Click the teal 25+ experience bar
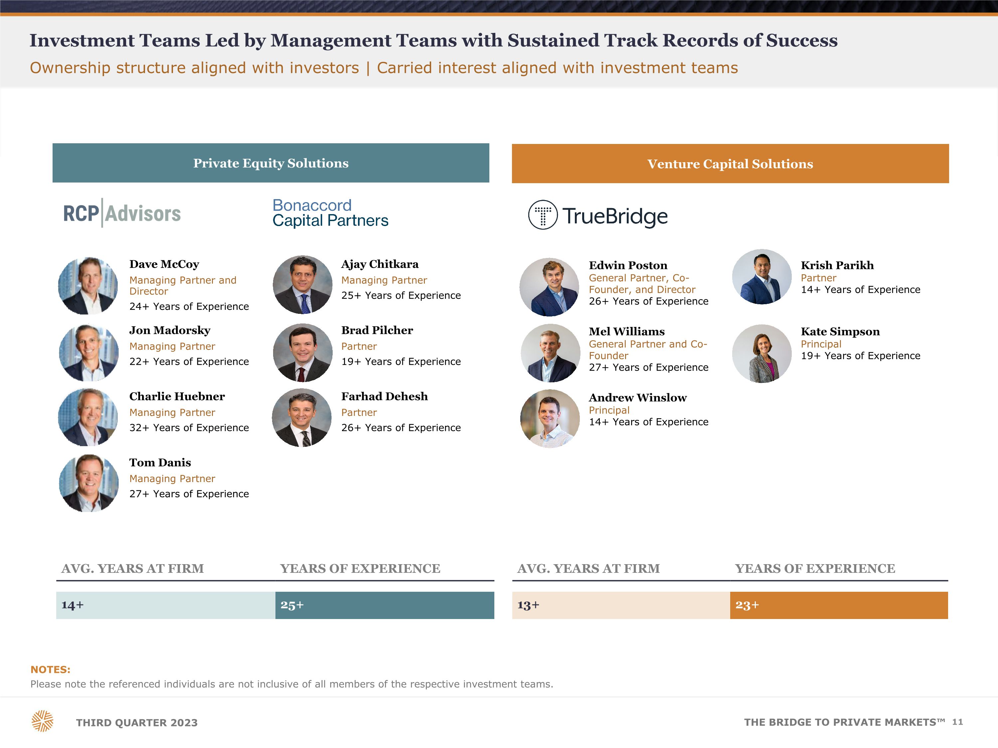 [x=385, y=605]
